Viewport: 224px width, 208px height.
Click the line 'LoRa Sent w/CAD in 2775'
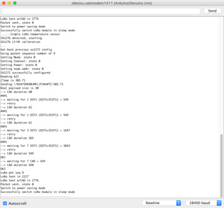pos(20,18)
